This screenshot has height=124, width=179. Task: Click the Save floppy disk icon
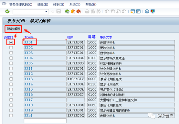pos(58,11)
